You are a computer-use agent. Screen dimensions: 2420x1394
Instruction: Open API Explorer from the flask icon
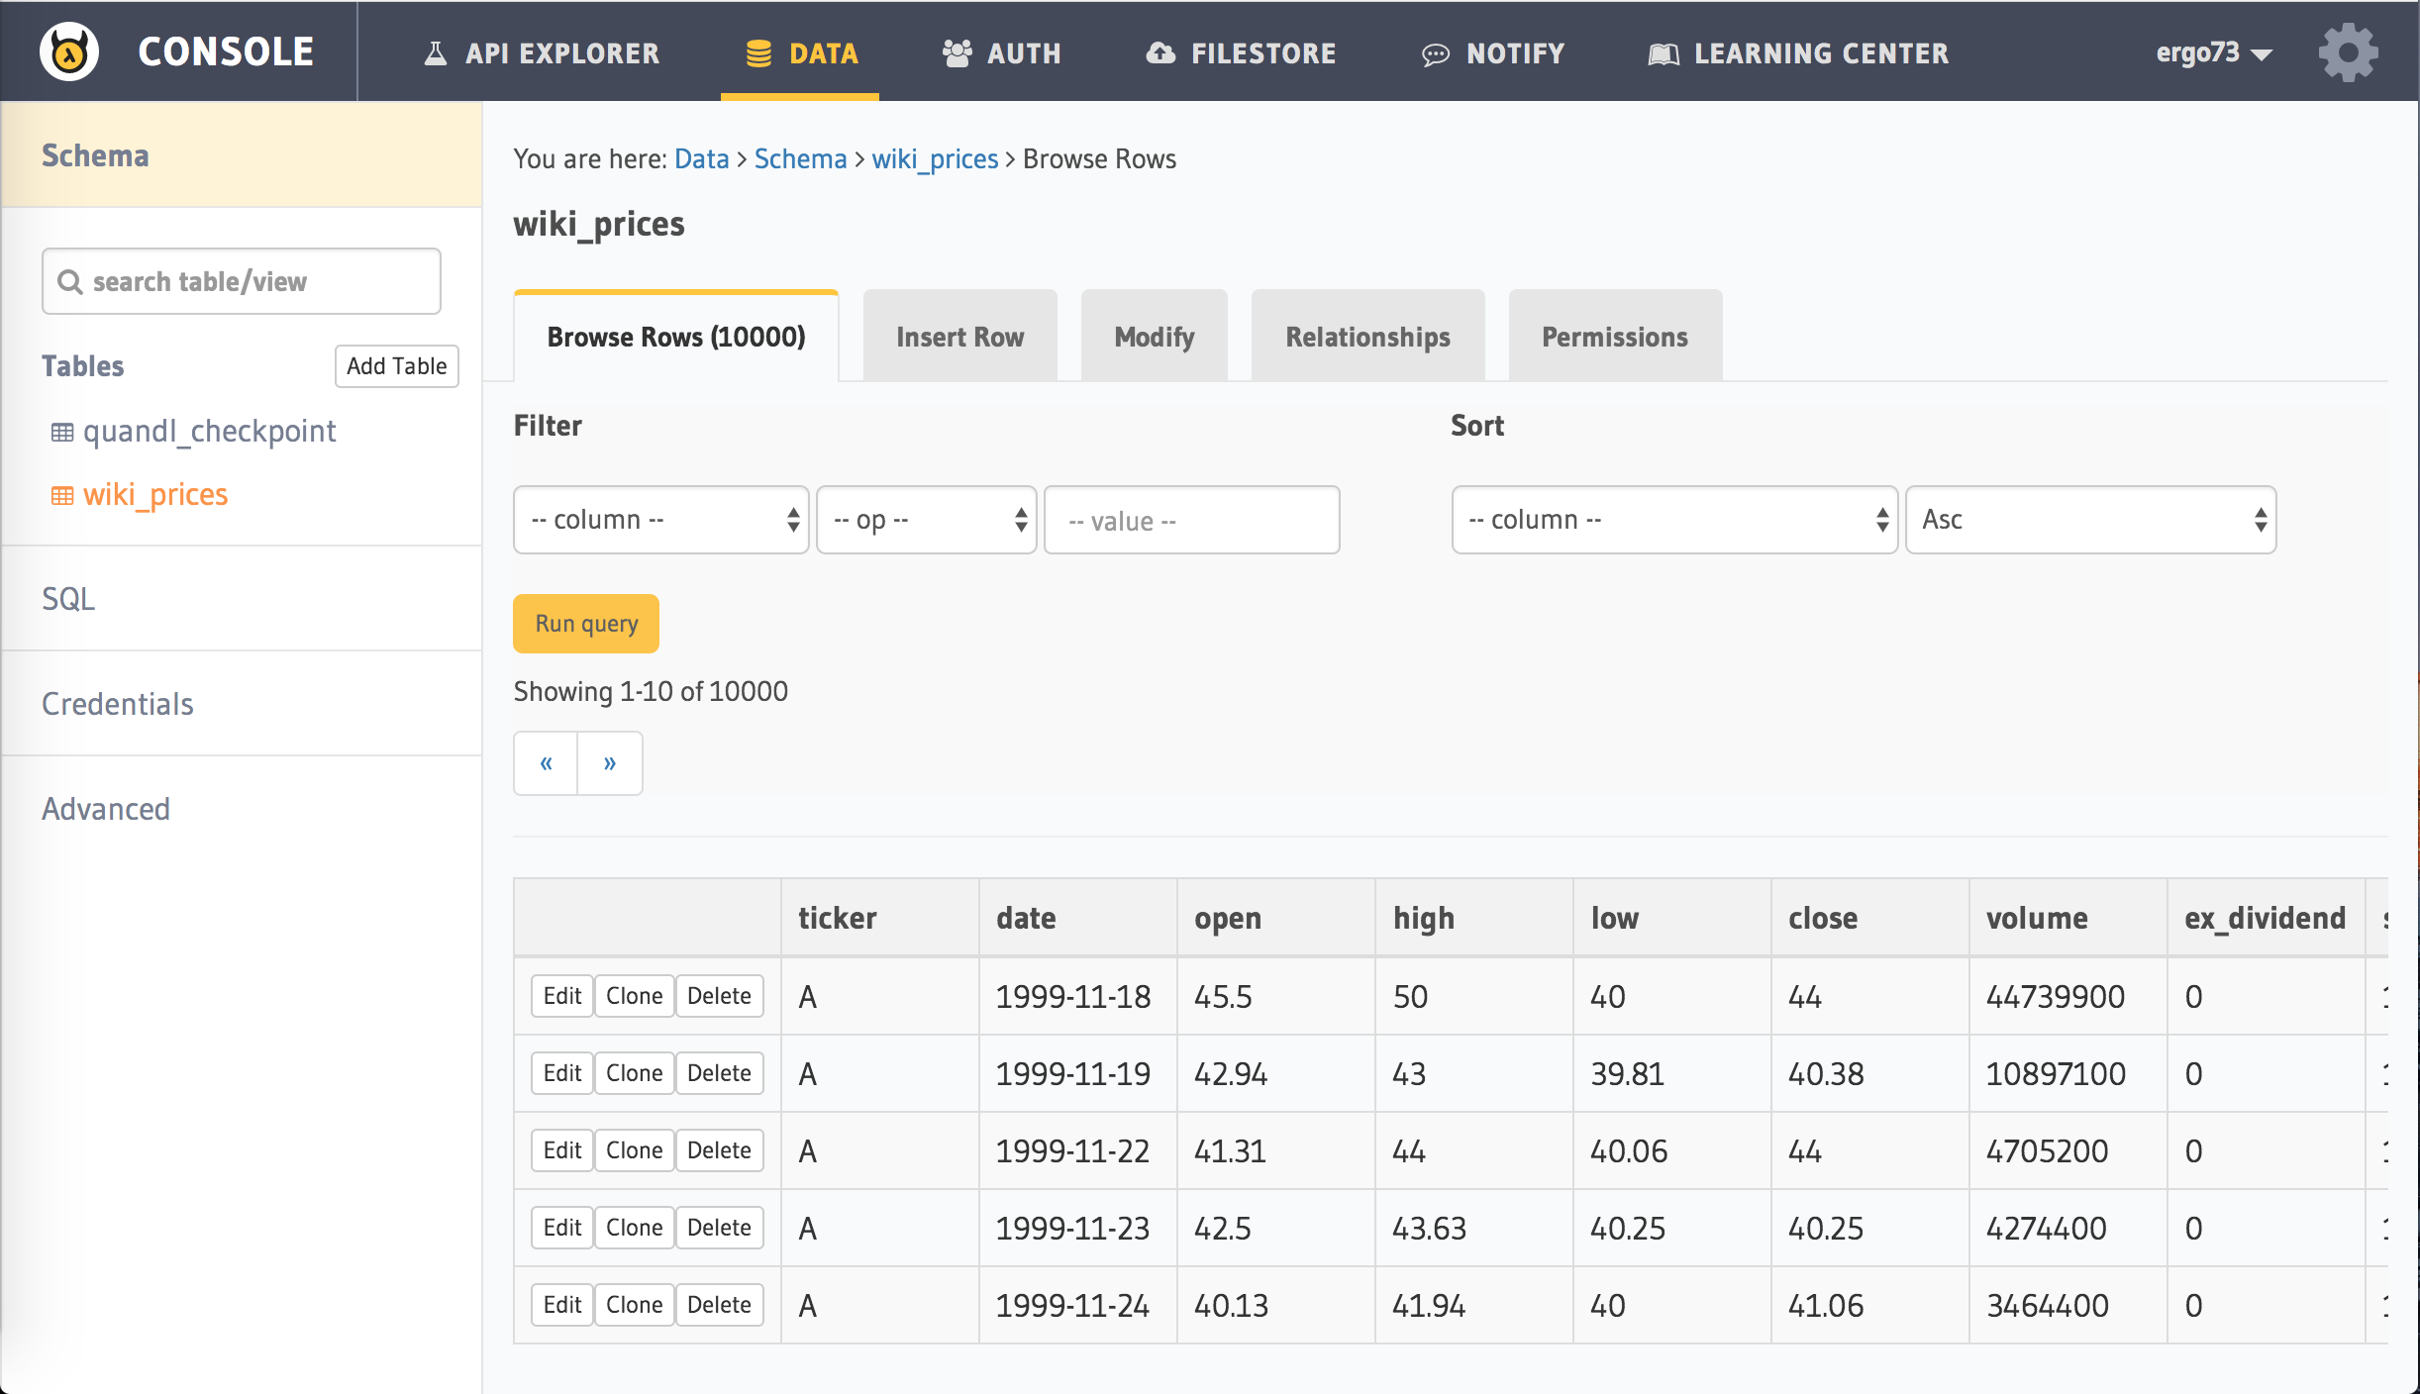(436, 53)
